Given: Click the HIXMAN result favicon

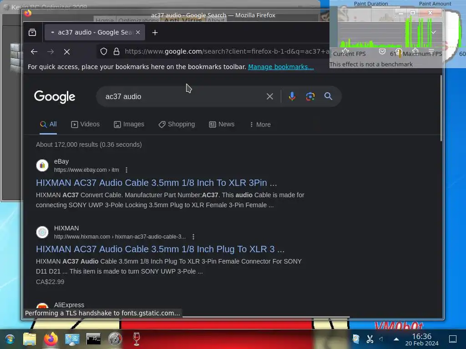Looking at the screenshot, I should (x=42, y=232).
